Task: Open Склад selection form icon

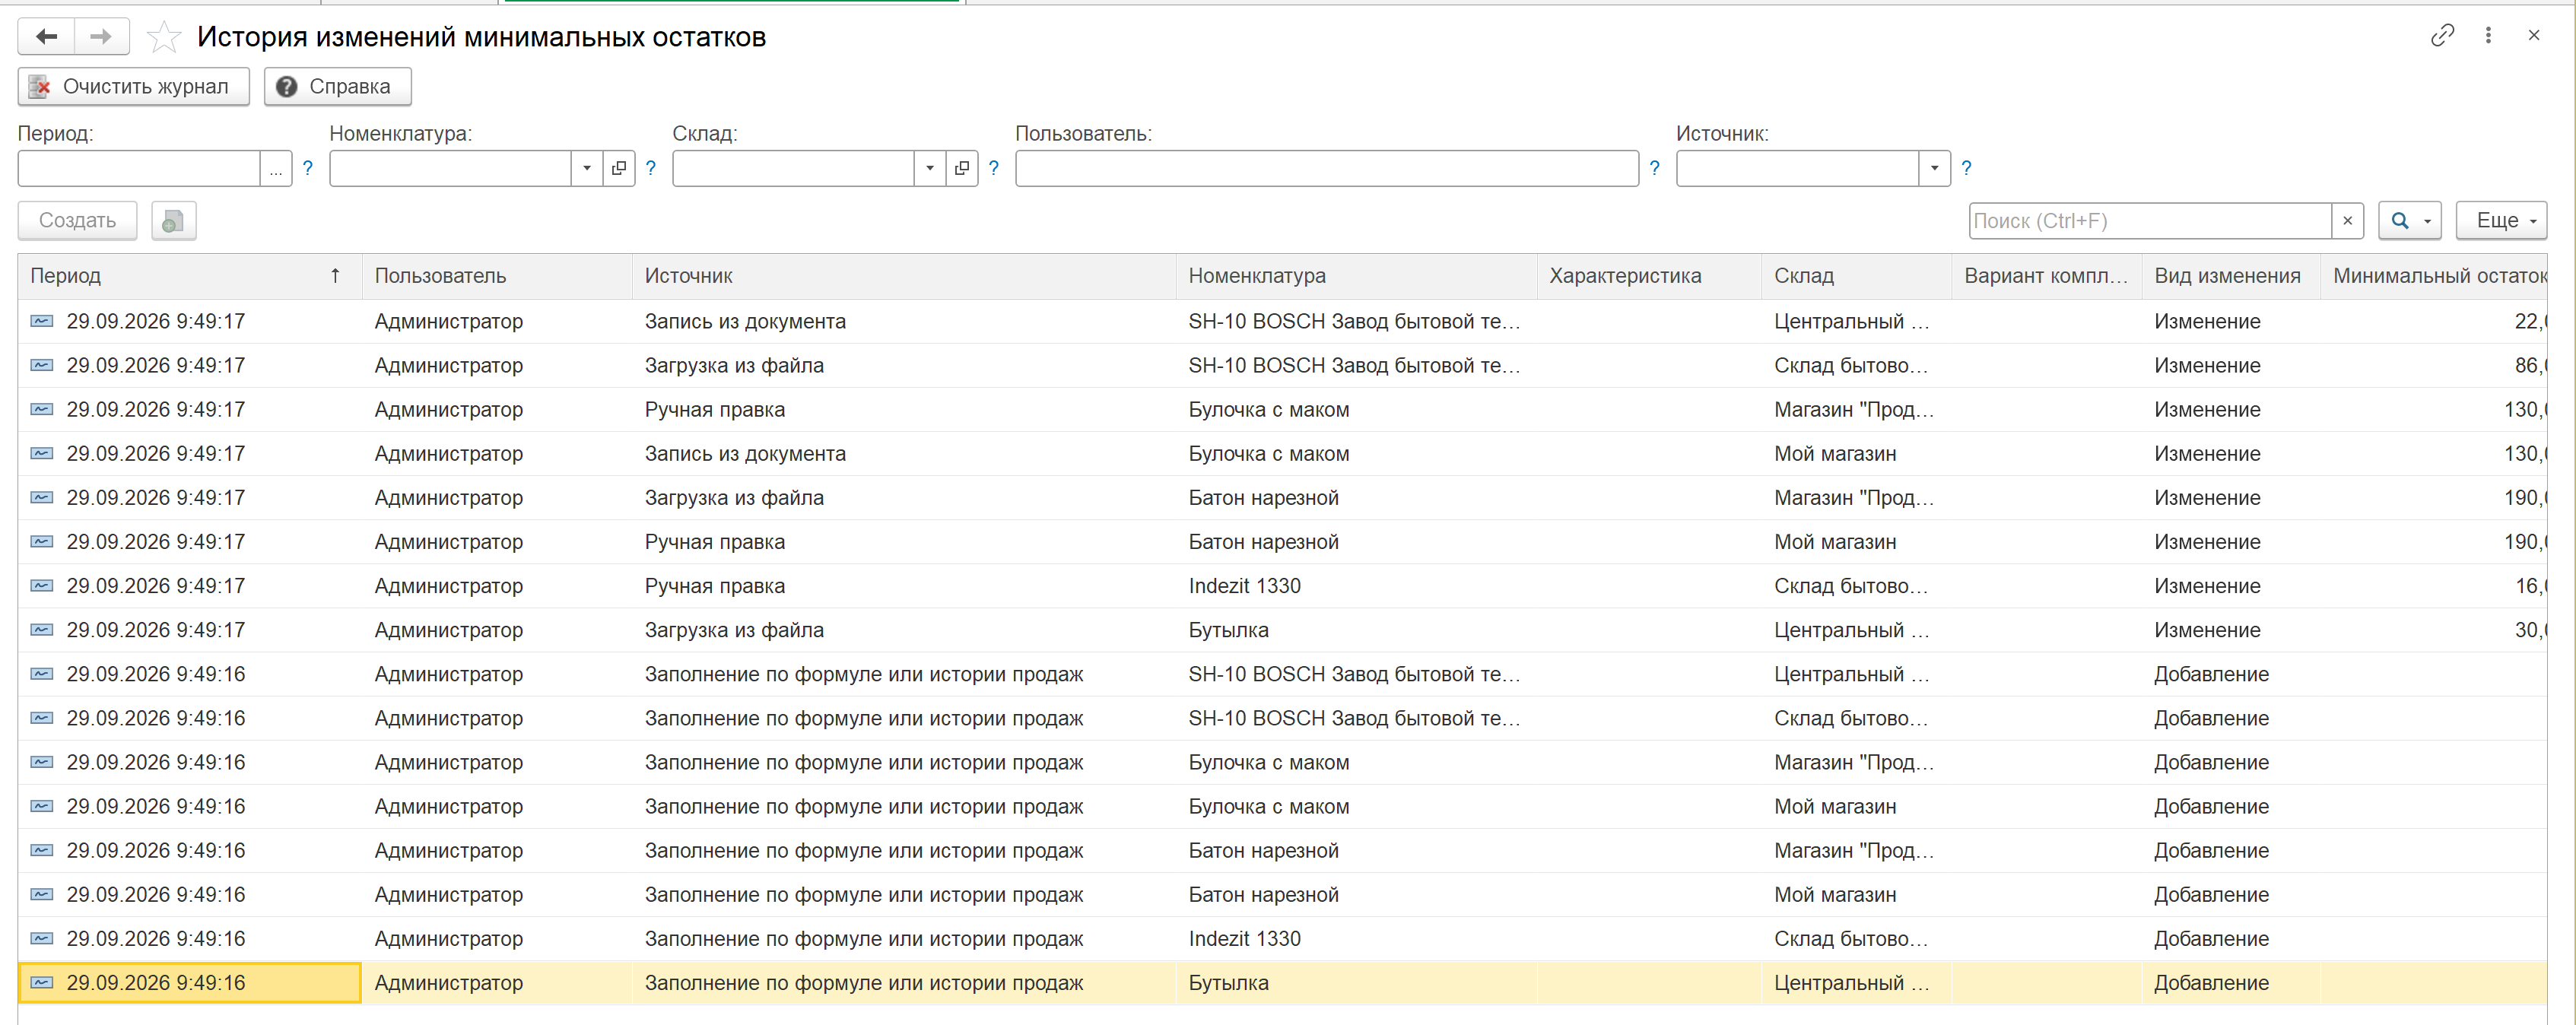Action: [x=962, y=168]
